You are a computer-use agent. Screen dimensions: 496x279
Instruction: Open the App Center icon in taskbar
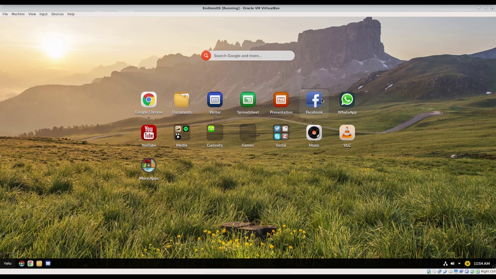[x=22, y=263]
